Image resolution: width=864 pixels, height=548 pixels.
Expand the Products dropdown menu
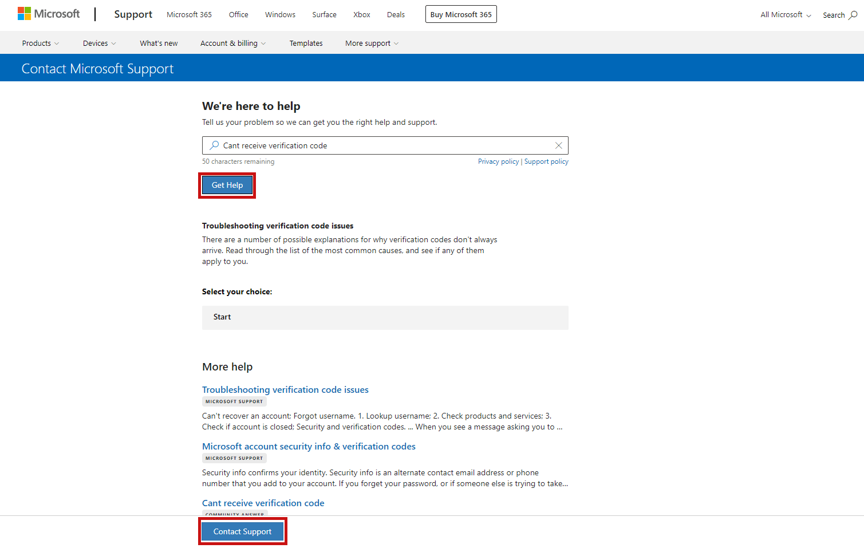tap(41, 43)
